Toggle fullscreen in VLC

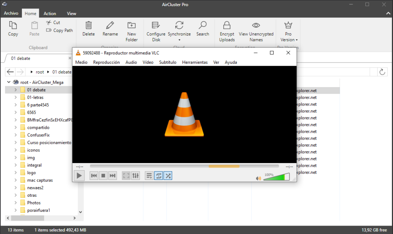click(x=126, y=176)
